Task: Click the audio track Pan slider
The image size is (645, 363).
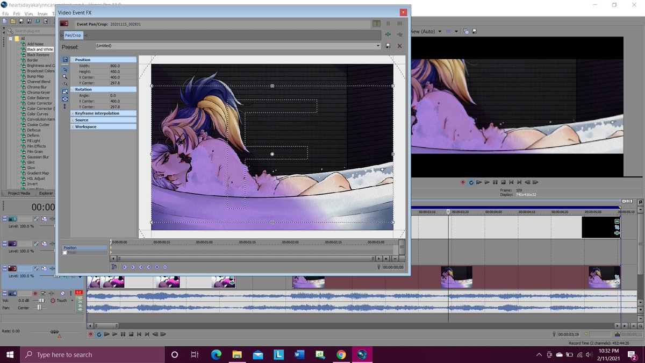Action: [39, 308]
